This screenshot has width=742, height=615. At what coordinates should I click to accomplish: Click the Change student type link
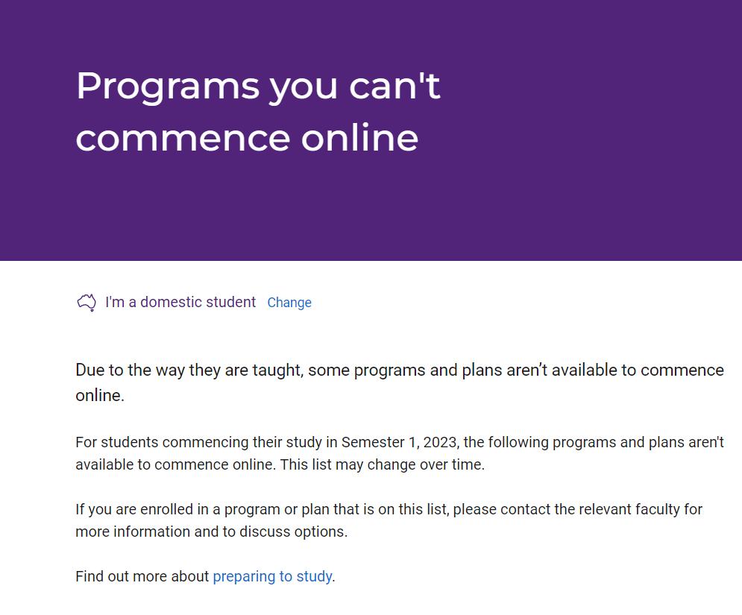click(x=289, y=303)
